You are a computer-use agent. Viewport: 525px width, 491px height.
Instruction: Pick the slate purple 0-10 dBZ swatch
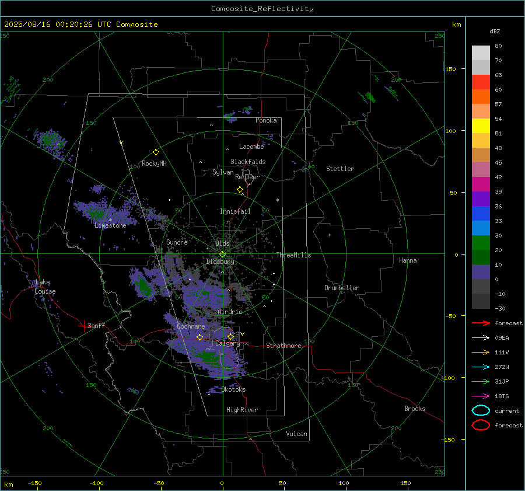pos(481,272)
